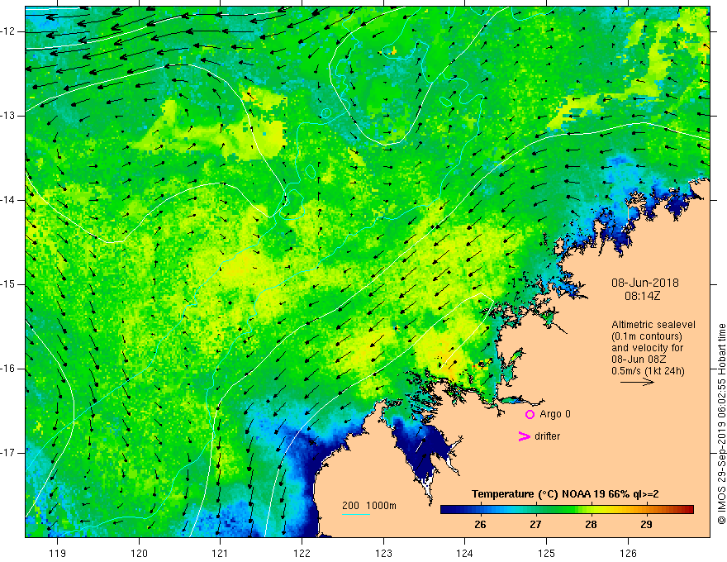Click the Temperature (°C) NOAA 19 title
727x562 pixels.
pyautogui.click(x=565, y=494)
